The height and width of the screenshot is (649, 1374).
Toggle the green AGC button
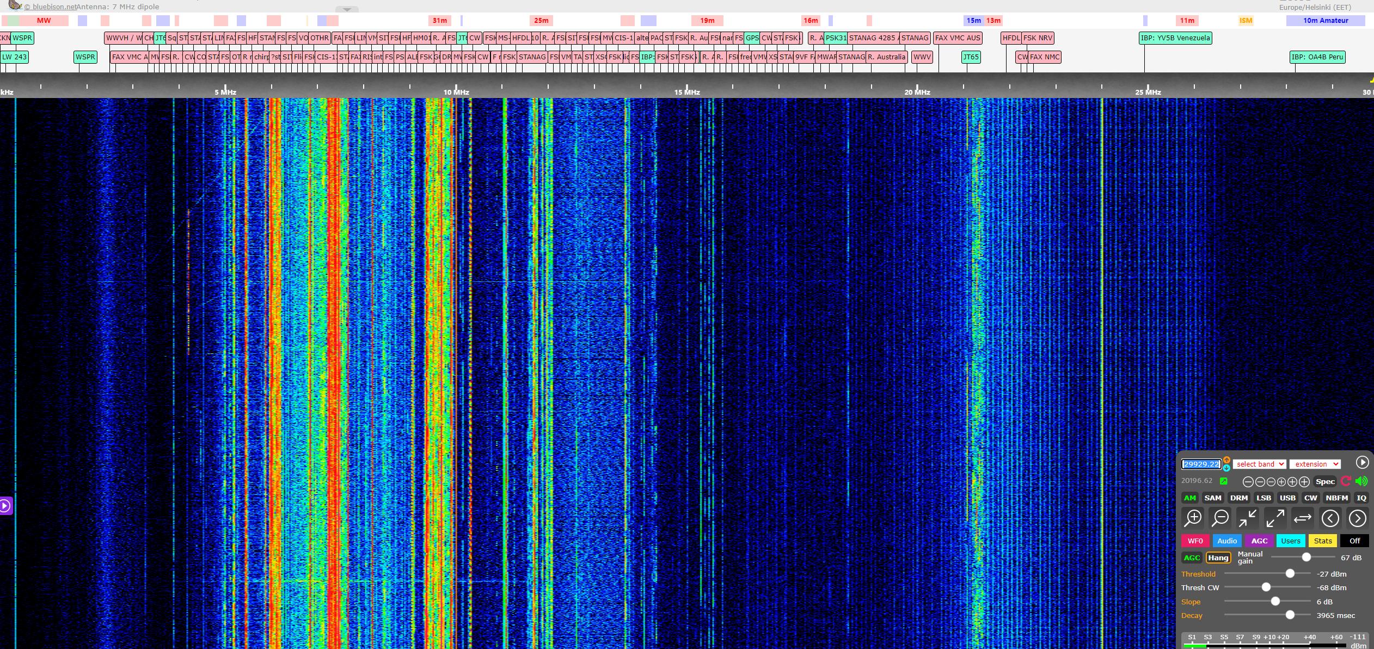[x=1192, y=558]
